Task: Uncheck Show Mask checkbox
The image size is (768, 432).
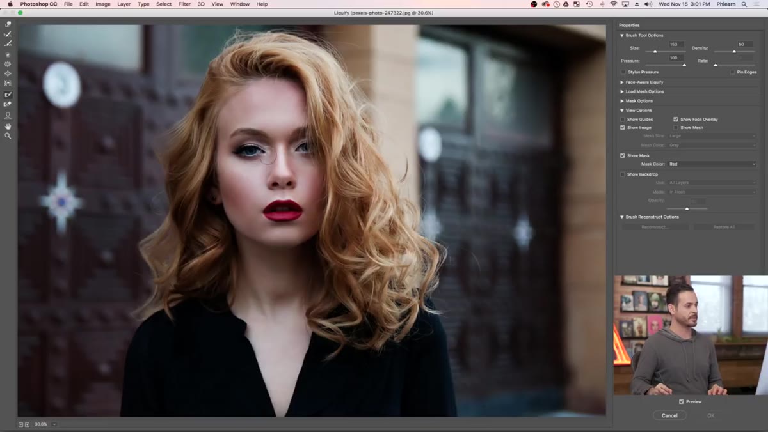Action: [623, 156]
